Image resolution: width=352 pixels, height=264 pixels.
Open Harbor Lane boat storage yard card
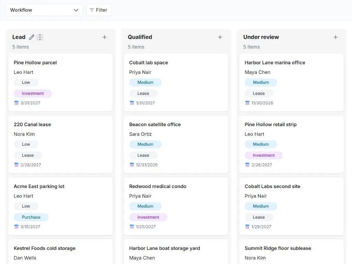[176, 252]
